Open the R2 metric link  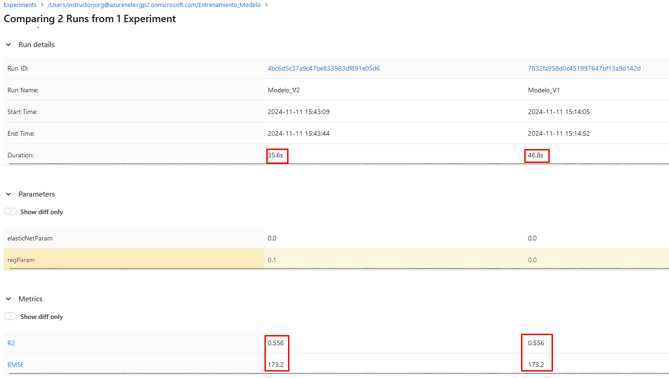[x=11, y=343]
